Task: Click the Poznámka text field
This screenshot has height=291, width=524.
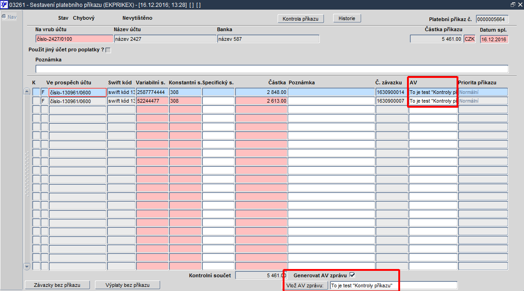Action: [x=272, y=69]
